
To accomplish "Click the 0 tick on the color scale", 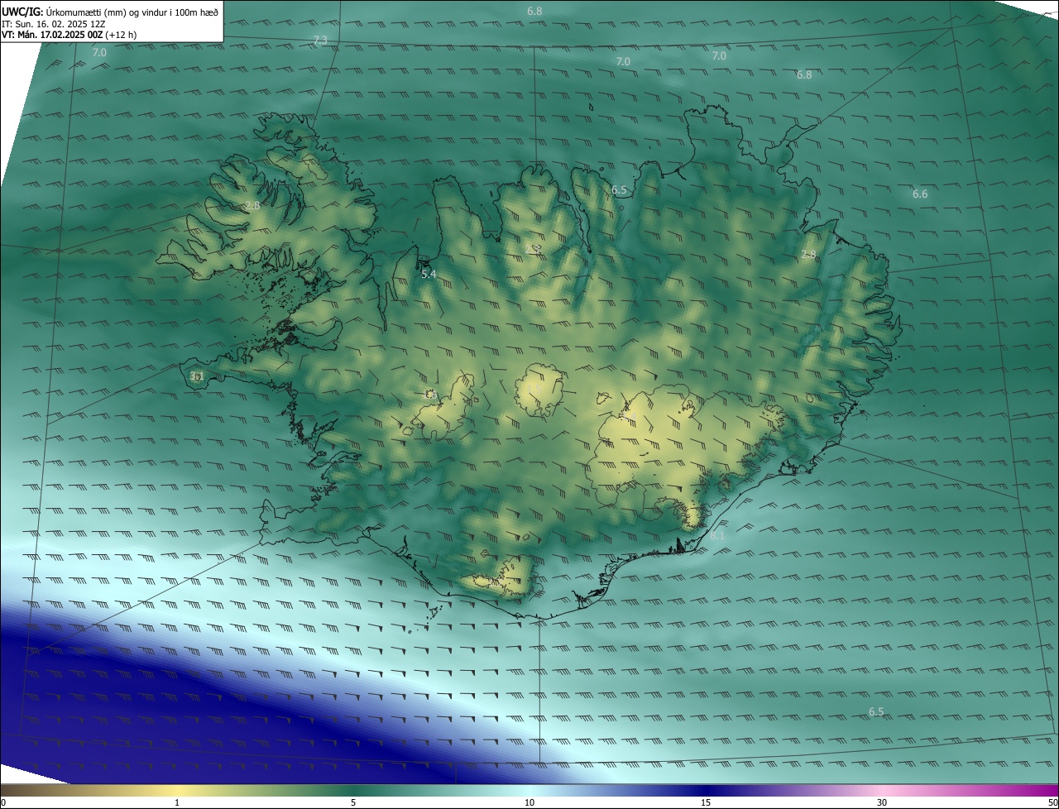I will 3,803.
